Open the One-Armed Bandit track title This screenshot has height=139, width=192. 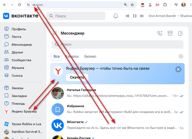tap(170, 16)
